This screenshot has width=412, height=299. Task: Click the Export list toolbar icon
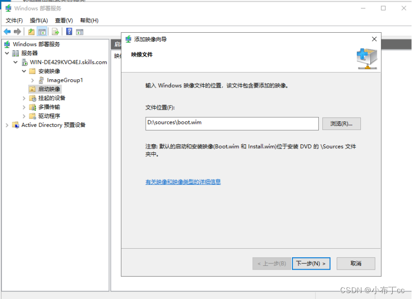click(x=56, y=32)
